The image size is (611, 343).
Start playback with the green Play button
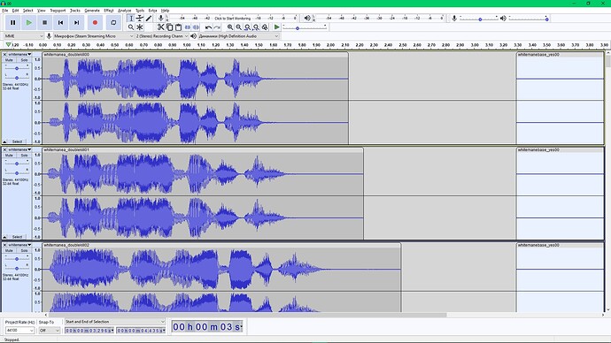pyautogui.click(x=29, y=23)
